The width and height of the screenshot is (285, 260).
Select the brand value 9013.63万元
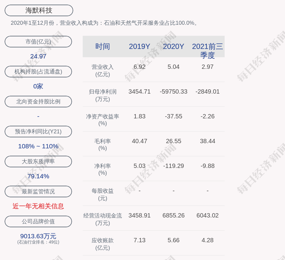coord(38,236)
